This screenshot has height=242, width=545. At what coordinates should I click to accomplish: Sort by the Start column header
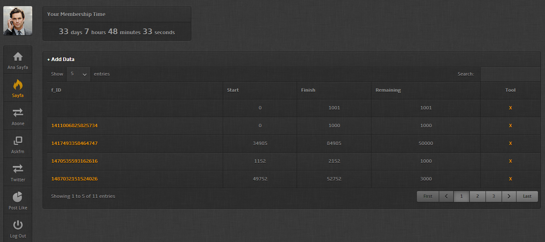(x=260, y=90)
